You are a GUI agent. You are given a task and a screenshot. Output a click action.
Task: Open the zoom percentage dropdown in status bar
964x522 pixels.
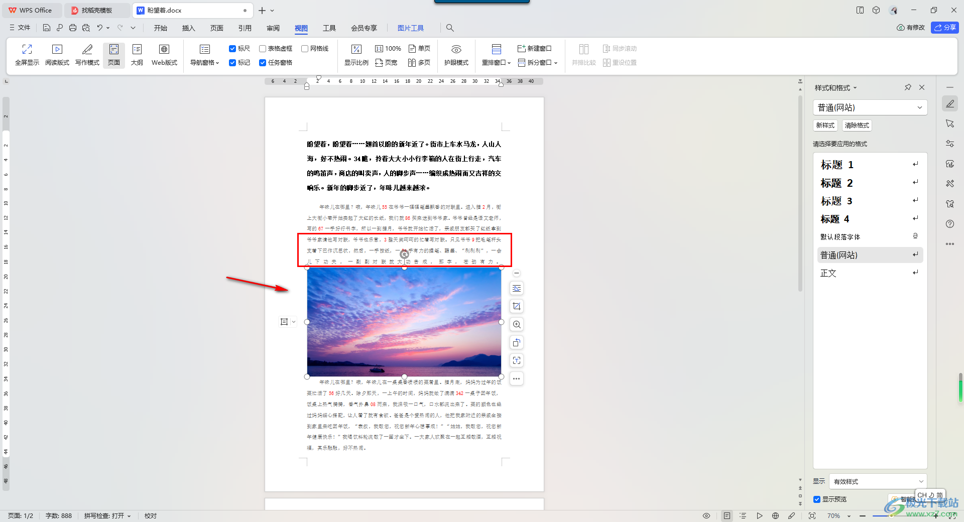[x=849, y=516]
